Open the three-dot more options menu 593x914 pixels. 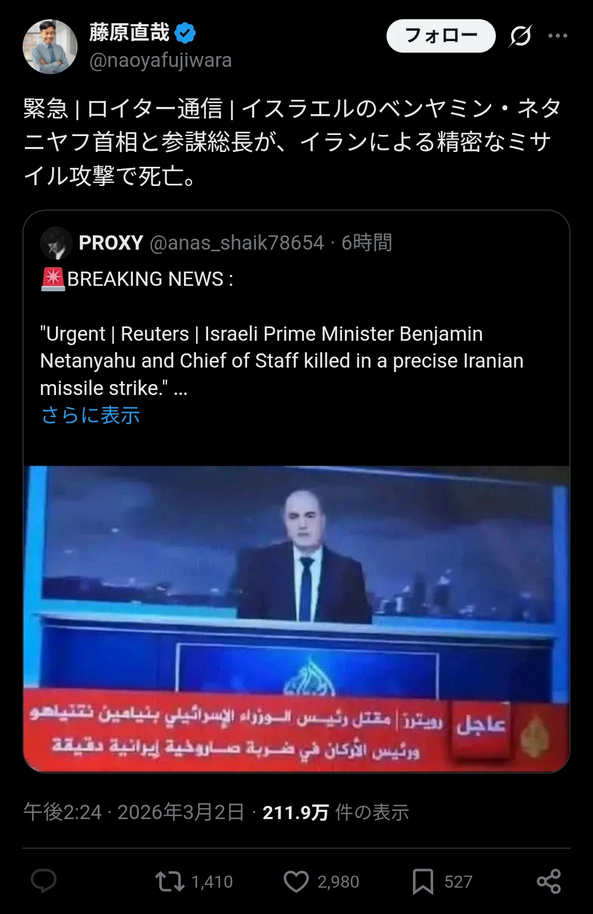point(558,36)
